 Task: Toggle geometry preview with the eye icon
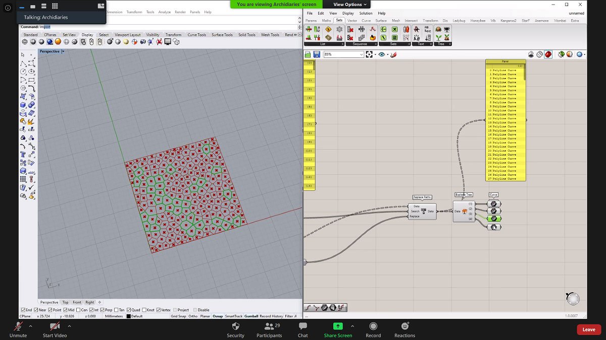382,54
